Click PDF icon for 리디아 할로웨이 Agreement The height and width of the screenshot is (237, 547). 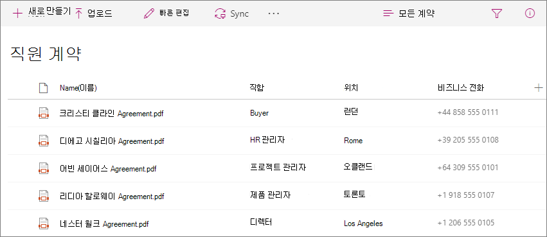[x=43, y=196]
